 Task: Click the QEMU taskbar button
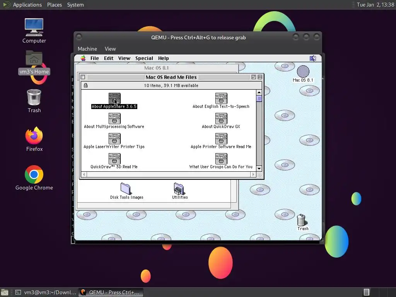111,292
